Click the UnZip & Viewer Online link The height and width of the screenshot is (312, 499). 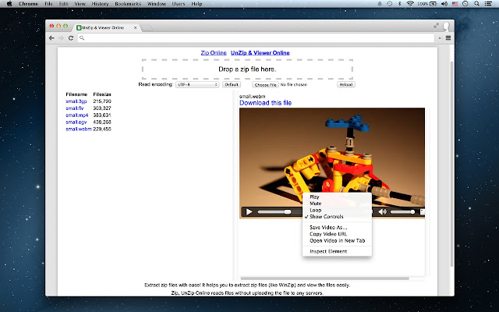point(260,53)
